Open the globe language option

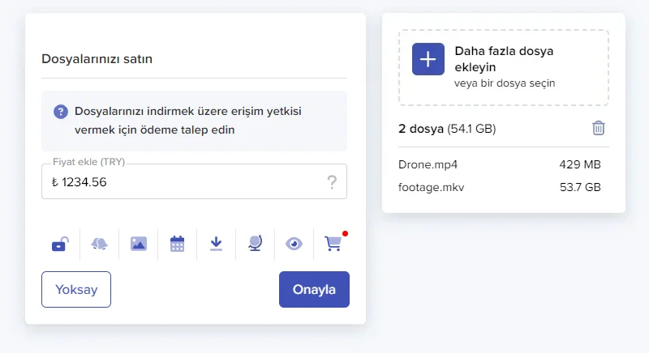pyautogui.click(x=255, y=243)
